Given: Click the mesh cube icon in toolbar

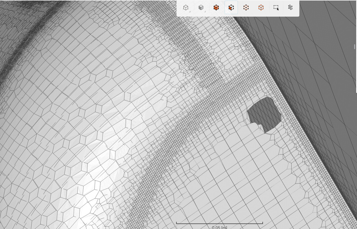Looking at the screenshot, I should click(290, 8).
